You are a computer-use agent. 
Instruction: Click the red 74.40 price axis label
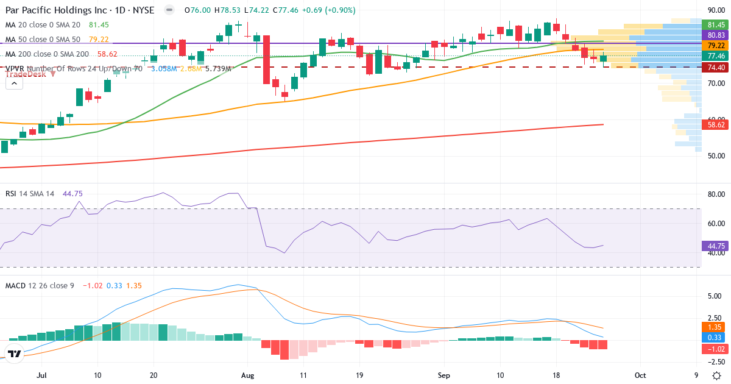(716, 67)
